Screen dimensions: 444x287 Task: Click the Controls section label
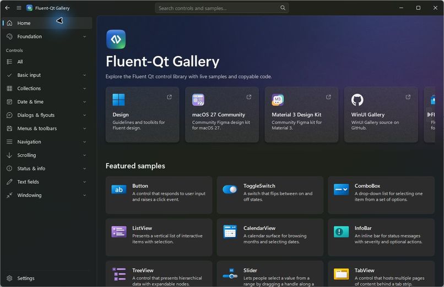(14, 50)
